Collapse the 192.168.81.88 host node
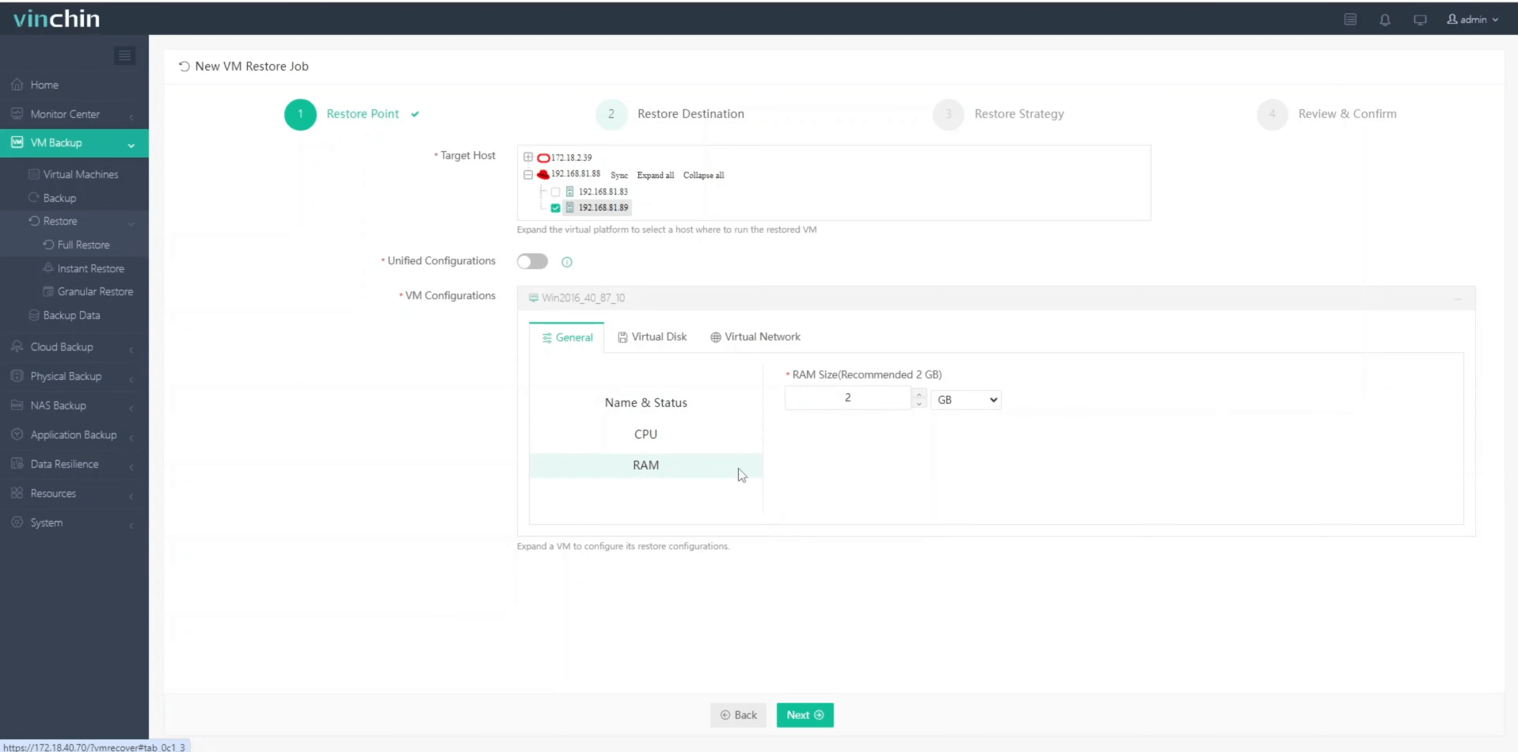This screenshot has height=752, width=1518. tap(528, 175)
